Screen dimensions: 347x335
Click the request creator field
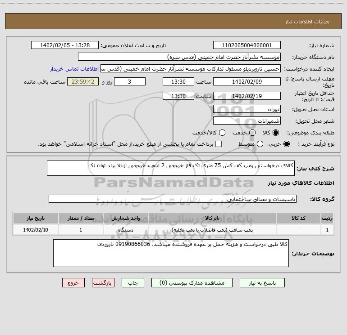(x=191, y=69)
